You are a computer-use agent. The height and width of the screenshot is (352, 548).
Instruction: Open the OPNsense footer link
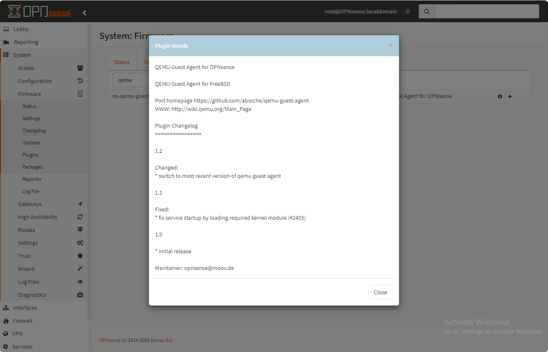(110, 340)
